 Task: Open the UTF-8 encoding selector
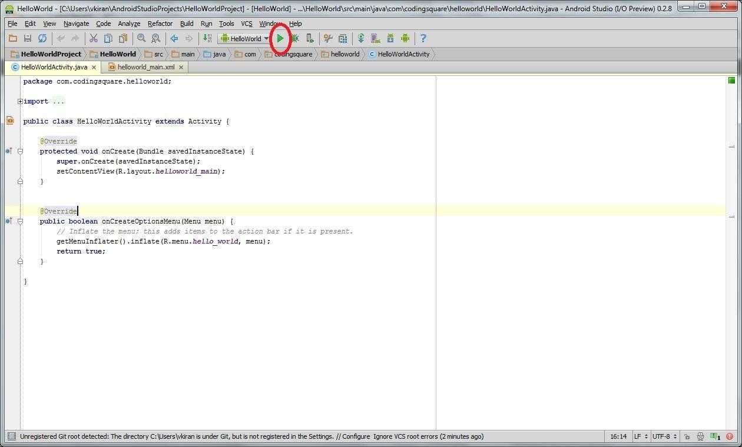[x=664, y=436]
